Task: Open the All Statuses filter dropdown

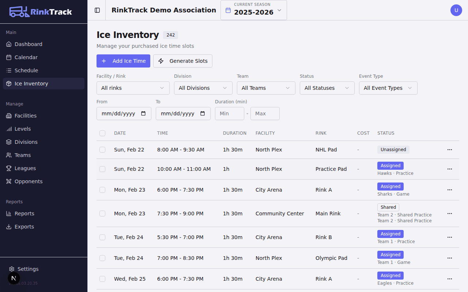Action: pos(327,88)
